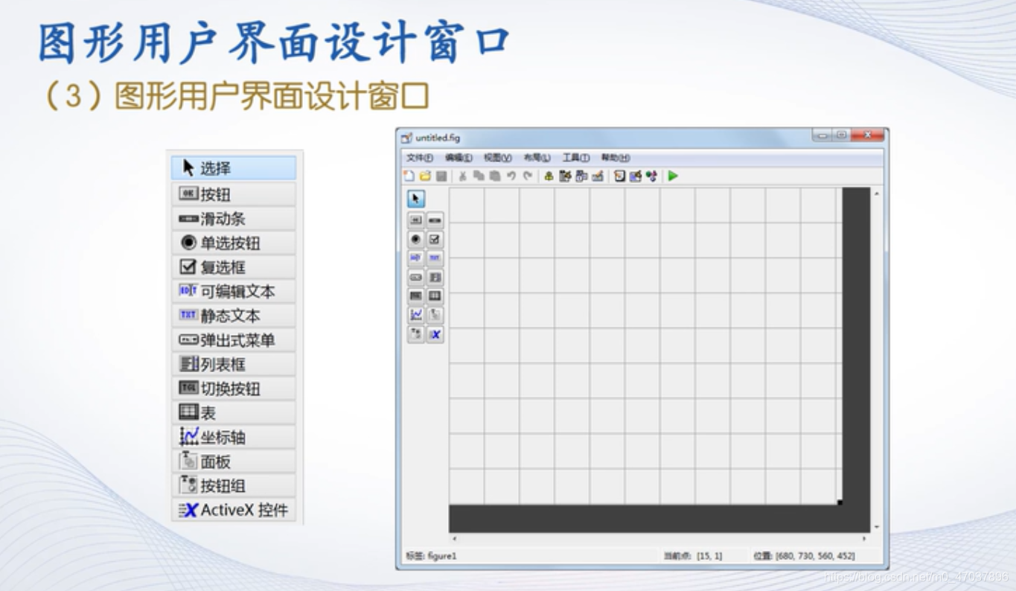Click the Paste toolbar icon
This screenshot has height=591, width=1016.
coord(495,176)
